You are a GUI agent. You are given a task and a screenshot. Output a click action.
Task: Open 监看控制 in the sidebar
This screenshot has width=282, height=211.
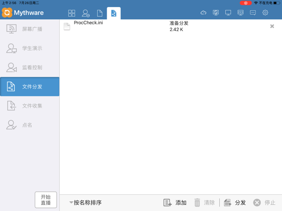click(x=30, y=67)
